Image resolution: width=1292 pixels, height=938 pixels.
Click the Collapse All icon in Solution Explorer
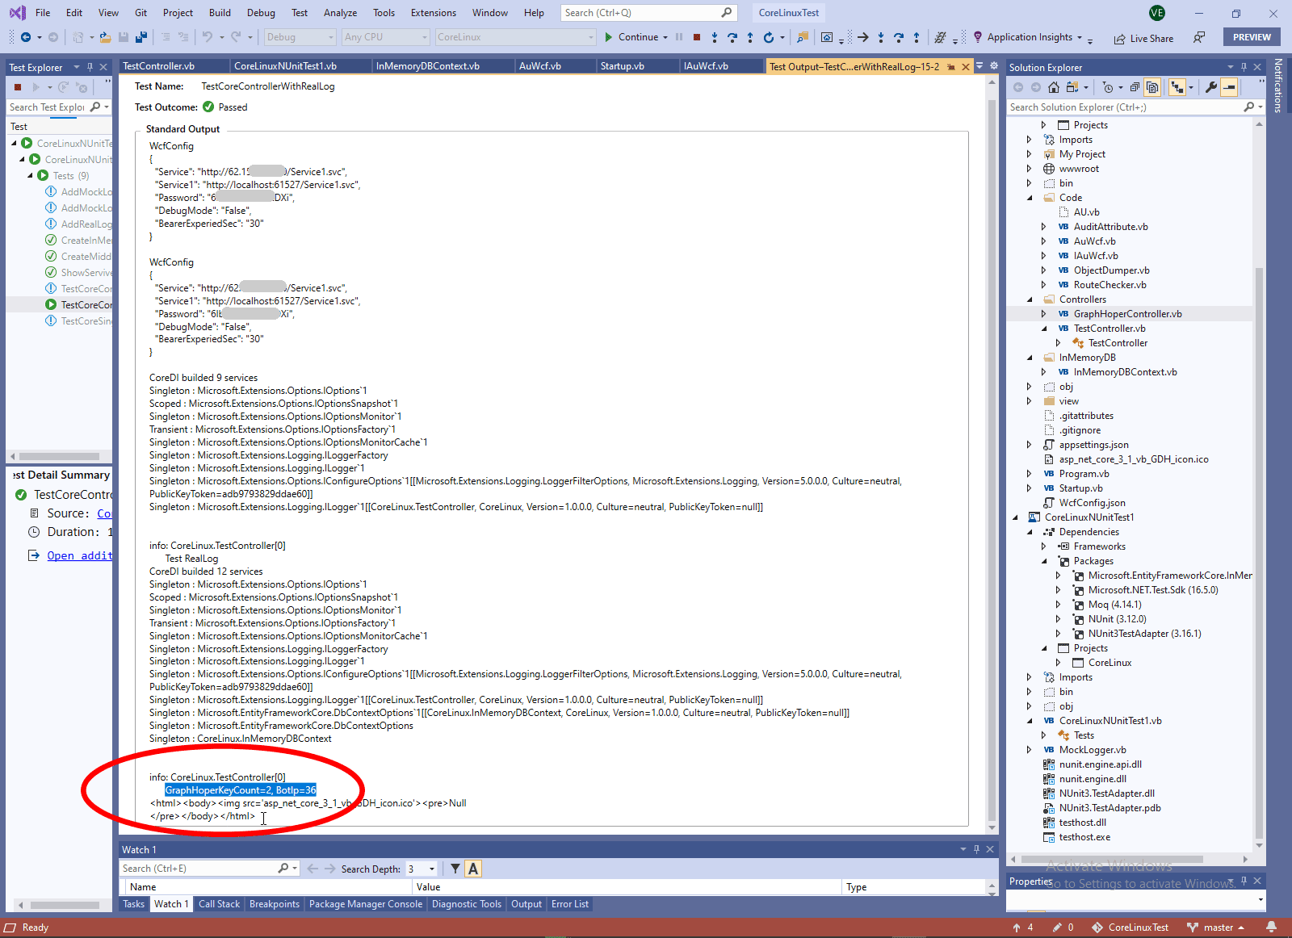click(x=1135, y=87)
